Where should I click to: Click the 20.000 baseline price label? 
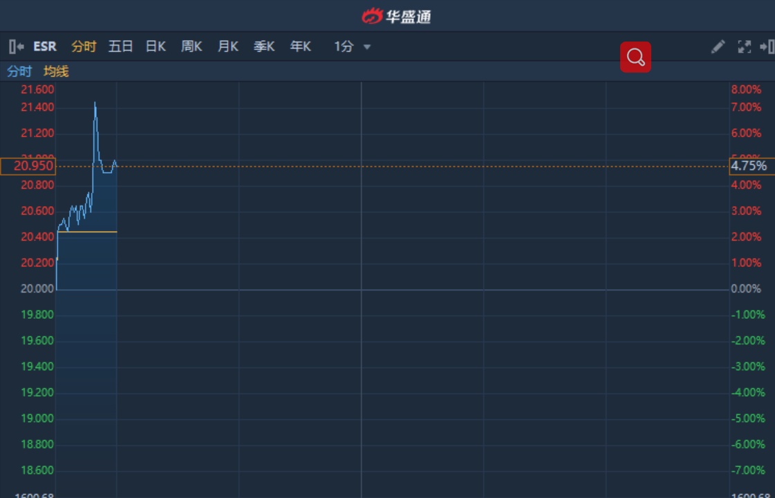click(x=37, y=289)
